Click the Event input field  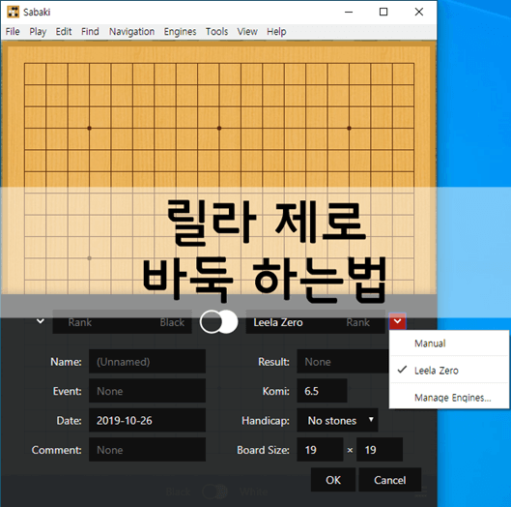[147, 391]
